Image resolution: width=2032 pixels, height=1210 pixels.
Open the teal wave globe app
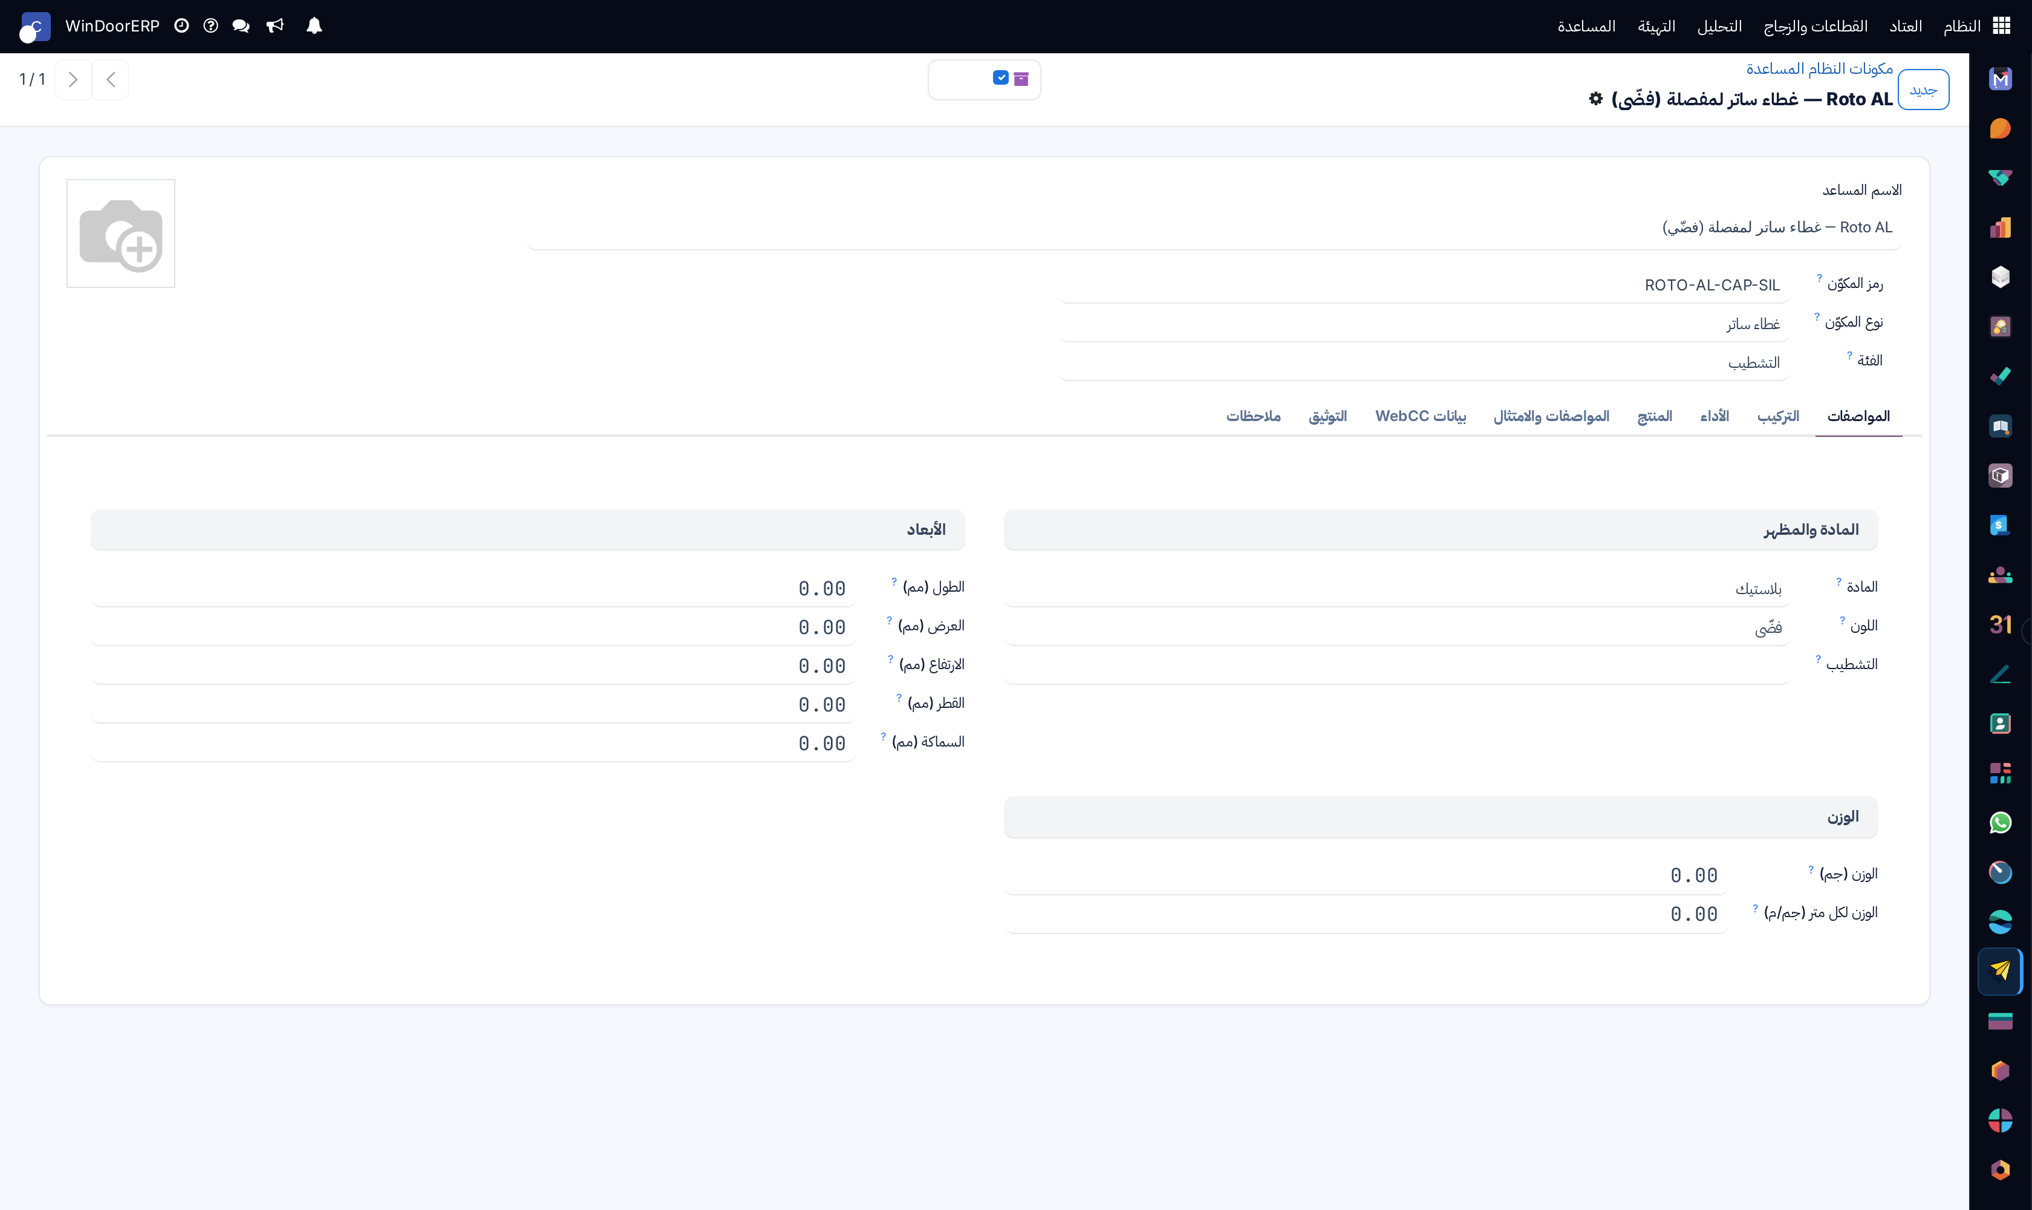(2000, 922)
